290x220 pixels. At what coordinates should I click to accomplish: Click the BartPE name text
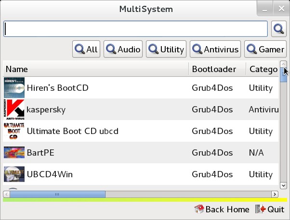coord(40,153)
